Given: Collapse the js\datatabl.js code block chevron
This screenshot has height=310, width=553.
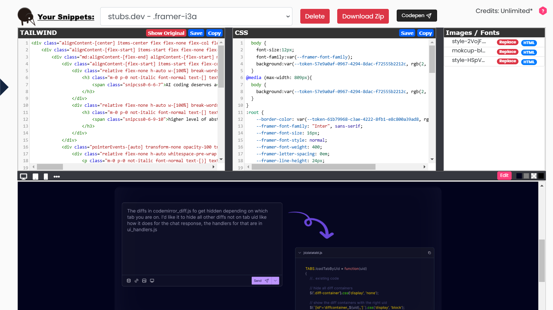Looking at the screenshot, I should pyautogui.click(x=300, y=253).
